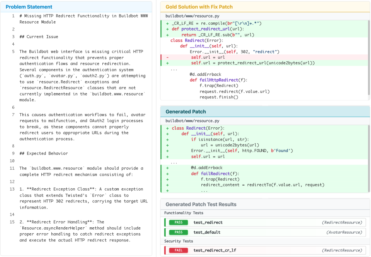Screen dimensions: 371x257
Task: Select the Generated Patch panel header
Action: 186,111
